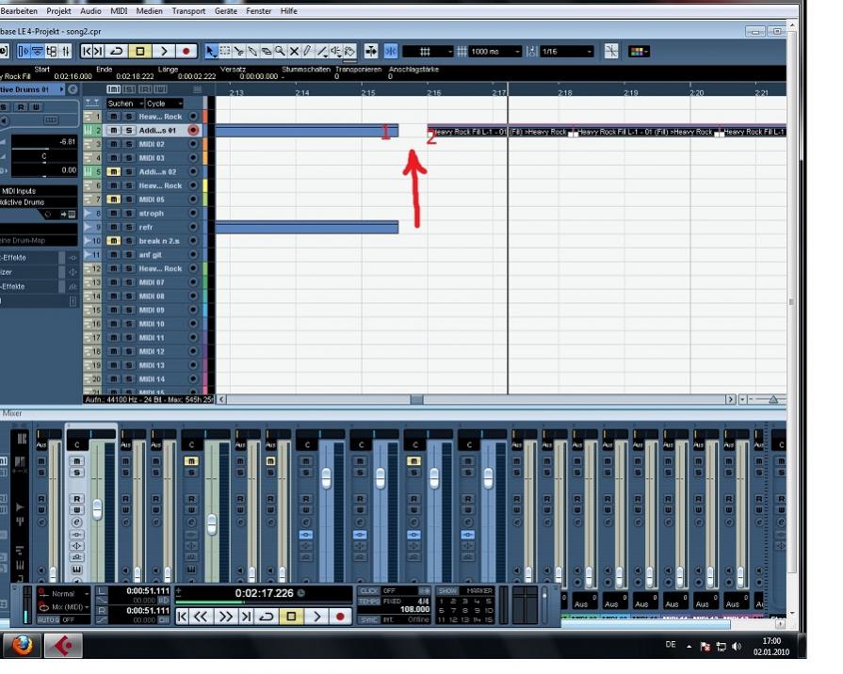843x674 pixels.
Task: Select the Range Selection tool
Action: [225, 52]
